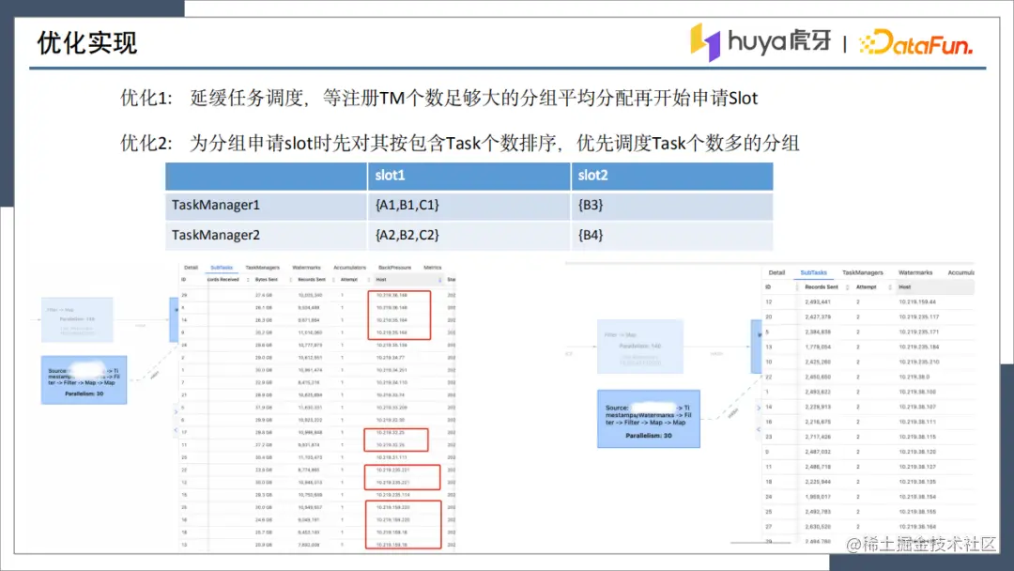Expand the right panel with right-pointing chevron

point(759,408)
